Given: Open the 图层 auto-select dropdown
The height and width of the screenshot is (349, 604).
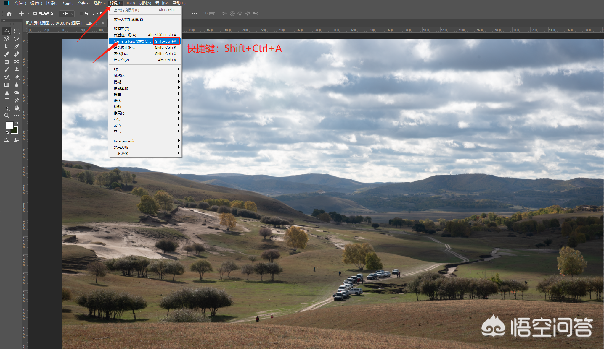Looking at the screenshot, I should pos(67,14).
